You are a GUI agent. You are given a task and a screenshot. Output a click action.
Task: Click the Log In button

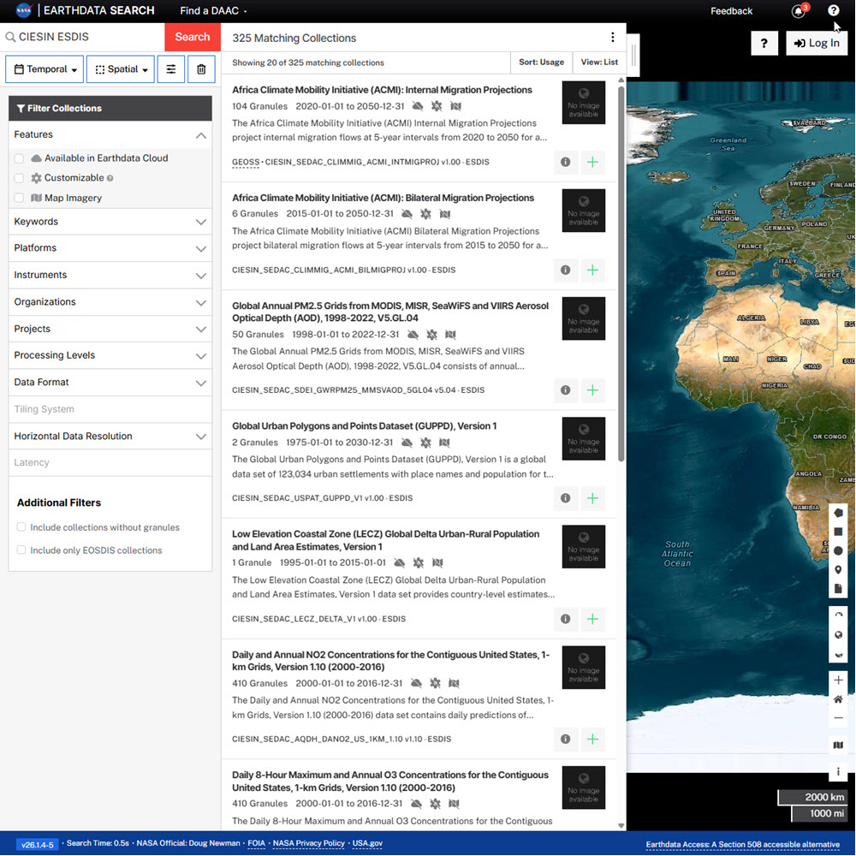tap(817, 43)
